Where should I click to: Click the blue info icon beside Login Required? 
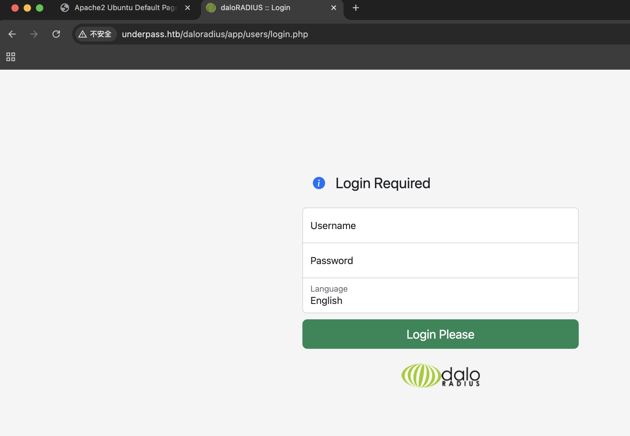[319, 183]
